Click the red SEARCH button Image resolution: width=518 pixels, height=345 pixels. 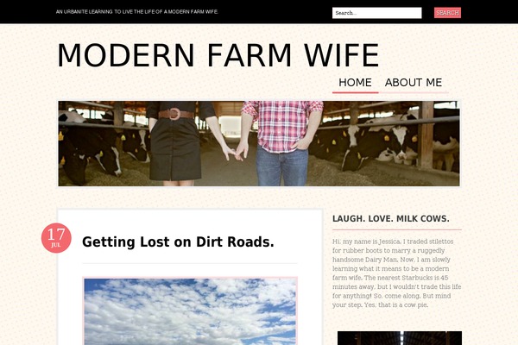pyautogui.click(x=447, y=13)
